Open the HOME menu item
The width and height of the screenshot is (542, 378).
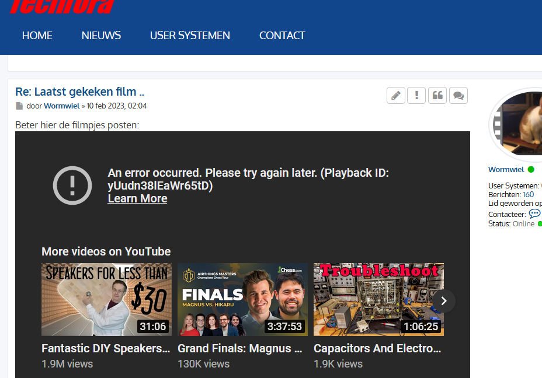[37, 35]
